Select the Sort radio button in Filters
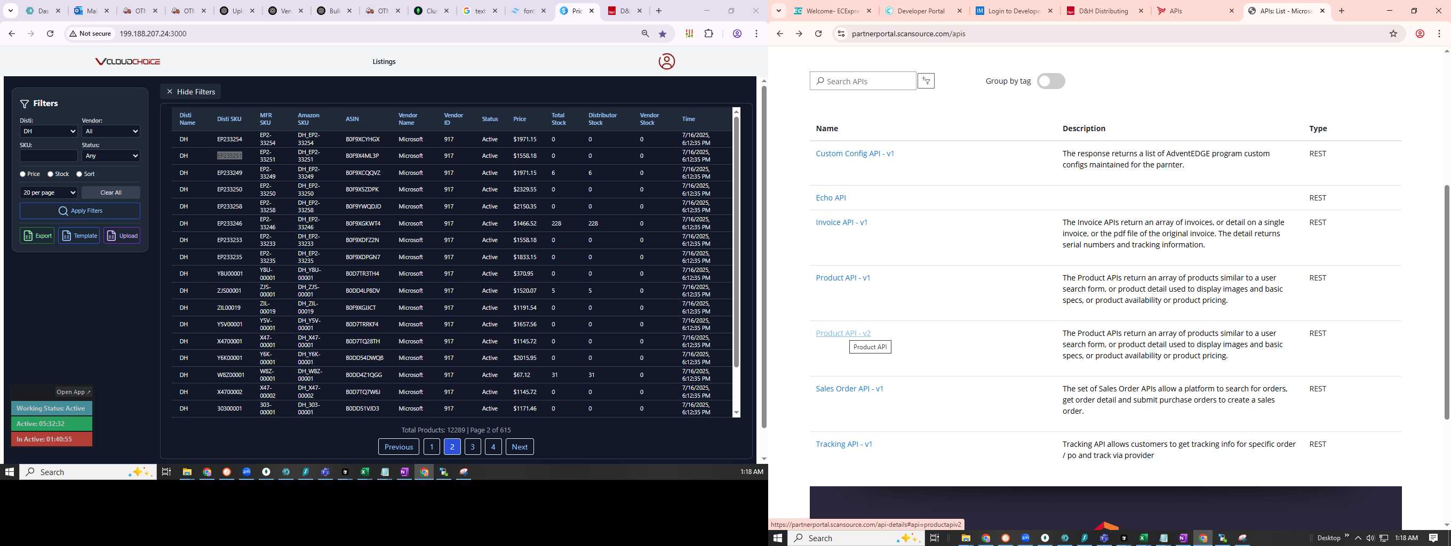This screenshot has width=1451, height=546. pyautogui.click(x=79, y=174)
